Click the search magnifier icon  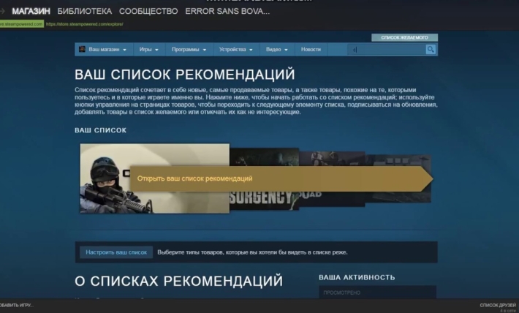[x=431, y=49]
